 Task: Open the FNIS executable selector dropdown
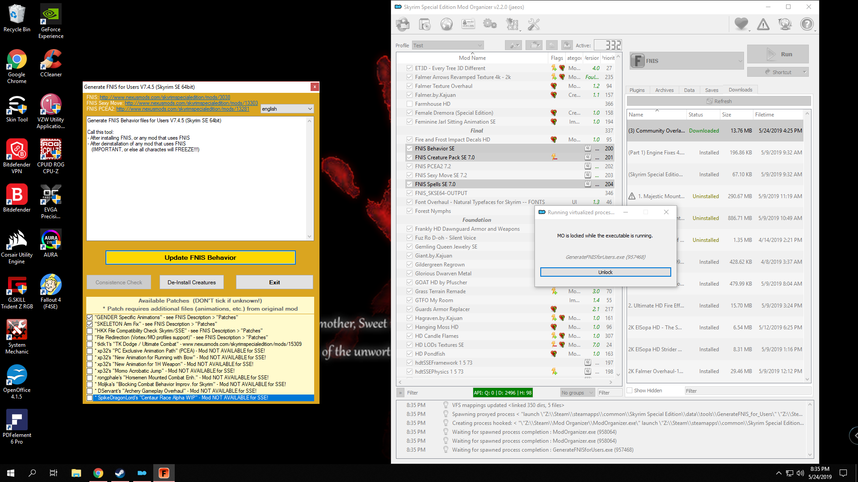click(686, 61)
